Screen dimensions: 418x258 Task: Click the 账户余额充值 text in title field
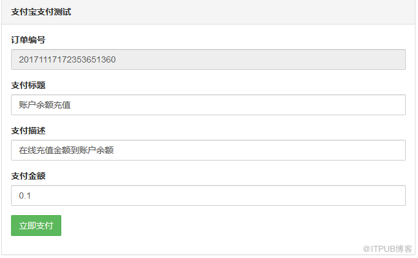(45, 105)
